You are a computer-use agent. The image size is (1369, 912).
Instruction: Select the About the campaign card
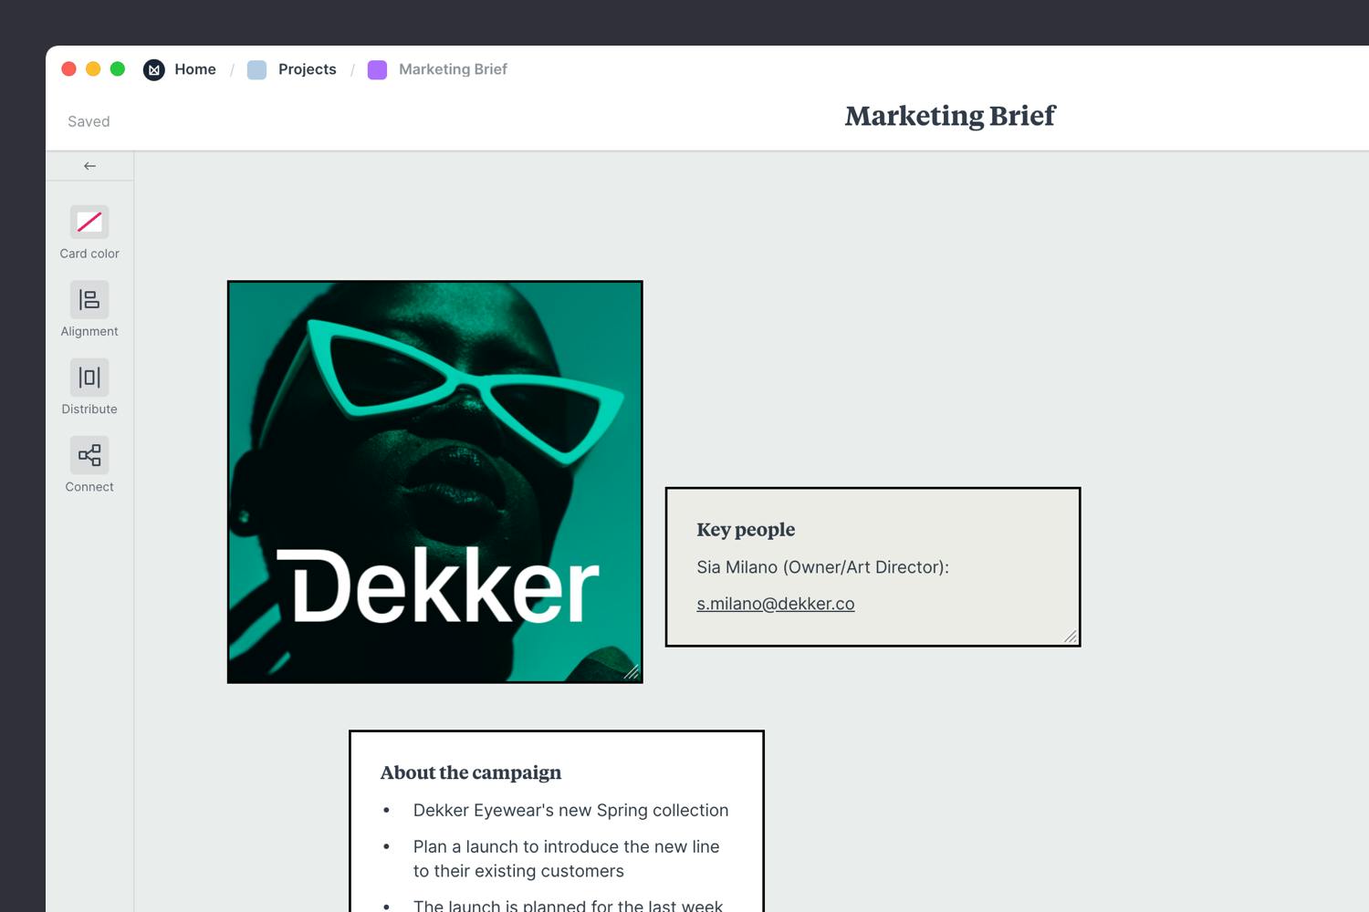555,821
